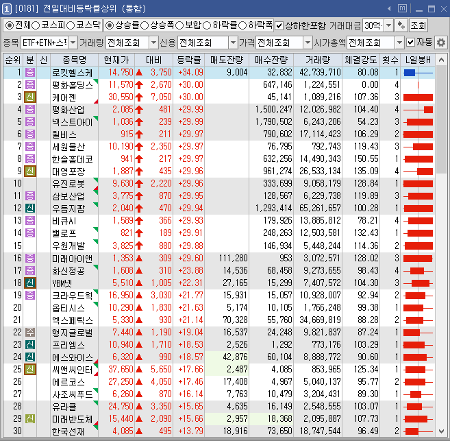The height and width of the screenshot is (441, 450).
Task: Click the 증 badge on 로킷헬스케 row
Action: coord(30,73)
